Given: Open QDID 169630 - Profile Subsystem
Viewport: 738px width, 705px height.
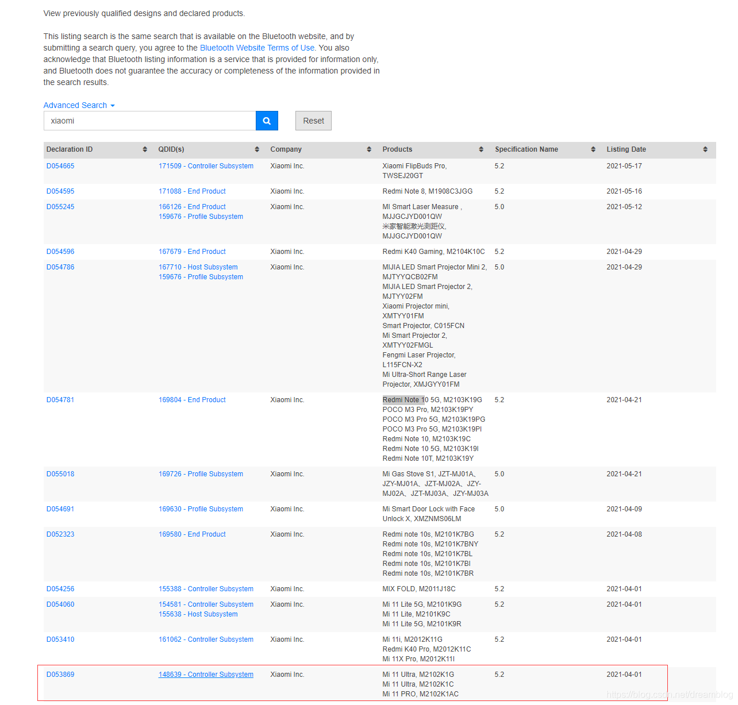Looking at the screenshot, I should tap(201, 509).
